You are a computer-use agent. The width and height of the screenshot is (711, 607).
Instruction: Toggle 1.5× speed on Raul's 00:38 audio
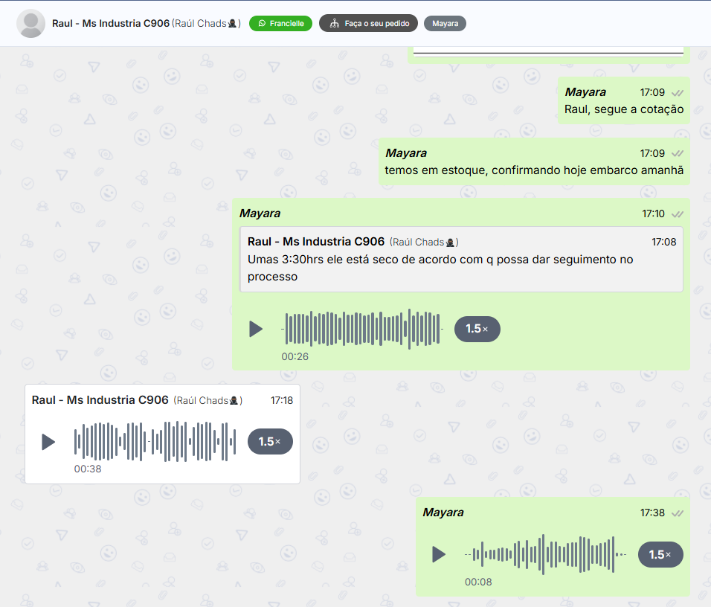(x=270, y=442)
